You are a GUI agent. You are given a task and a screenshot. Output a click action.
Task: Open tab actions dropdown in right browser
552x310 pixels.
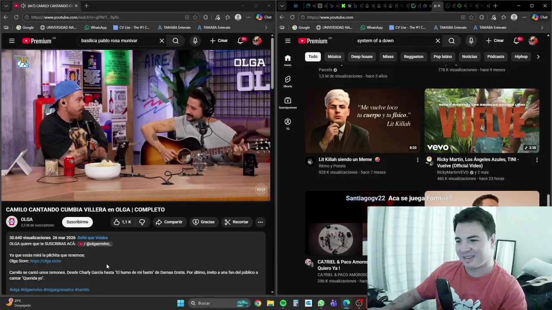point(282,6)
